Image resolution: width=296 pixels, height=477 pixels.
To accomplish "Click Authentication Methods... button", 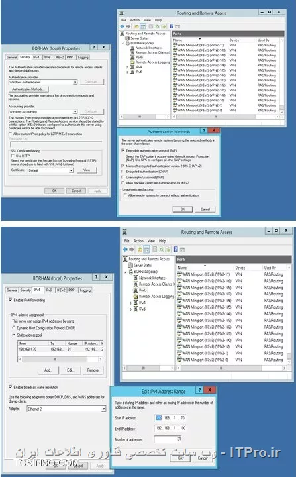I will 28,89.
